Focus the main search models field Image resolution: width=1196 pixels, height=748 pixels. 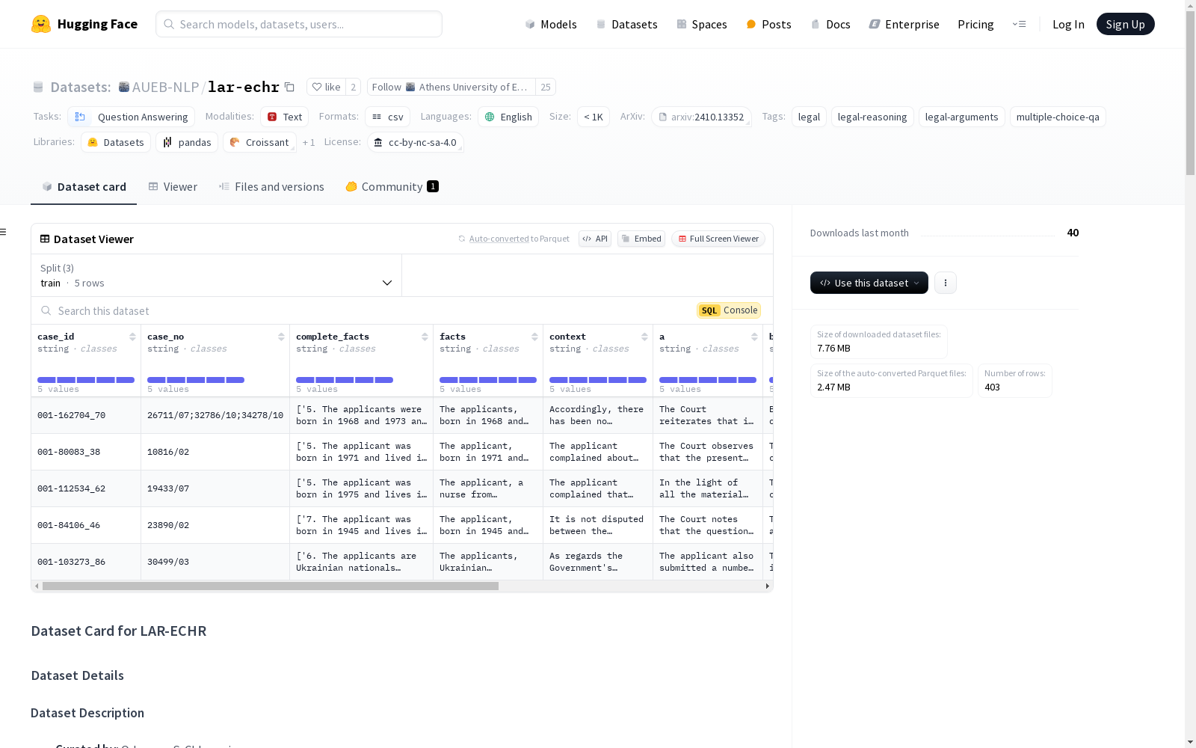pos(299,24)
